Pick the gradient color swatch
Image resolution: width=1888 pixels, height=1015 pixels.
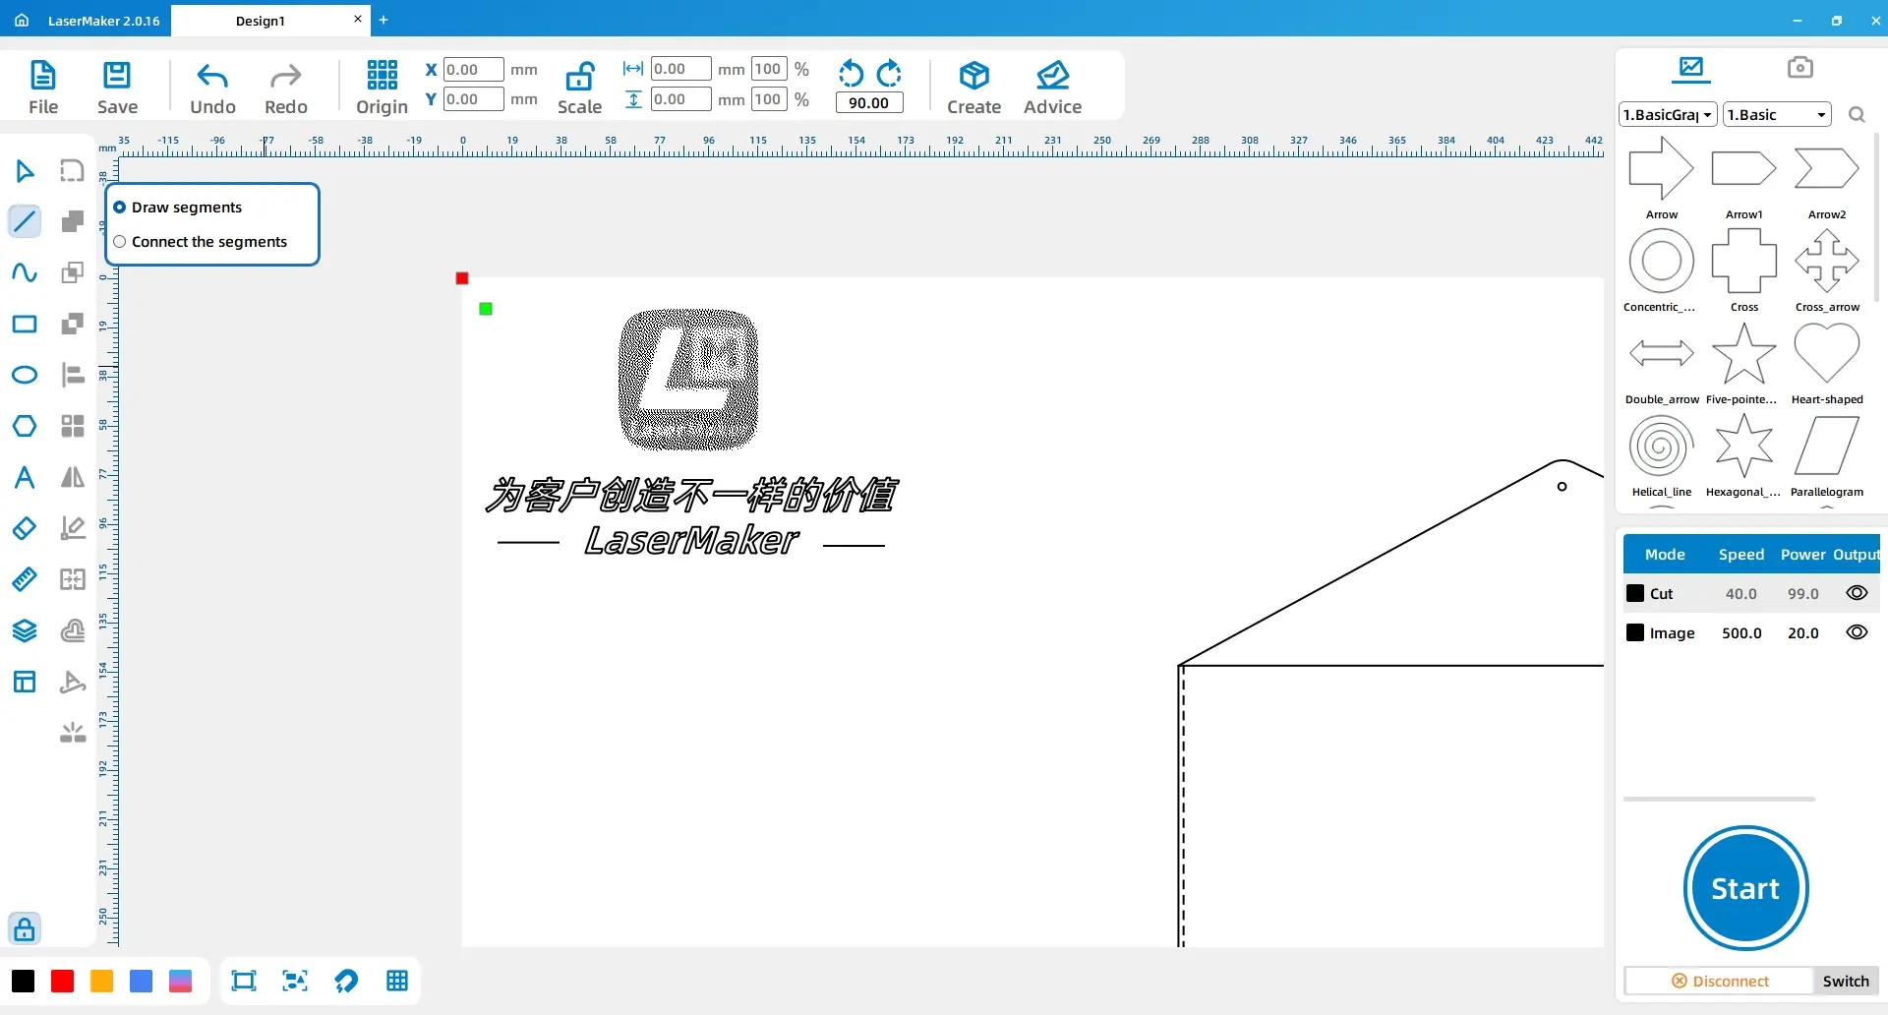(x=180, y=981)
